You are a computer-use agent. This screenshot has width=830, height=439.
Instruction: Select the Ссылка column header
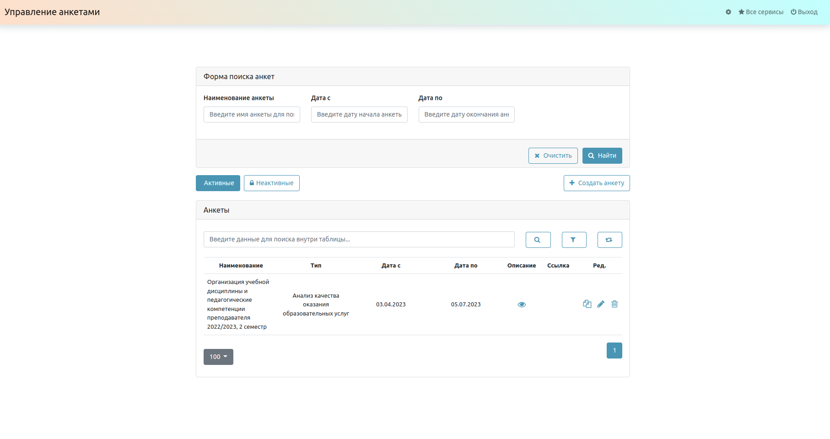(x=558, y=265)
